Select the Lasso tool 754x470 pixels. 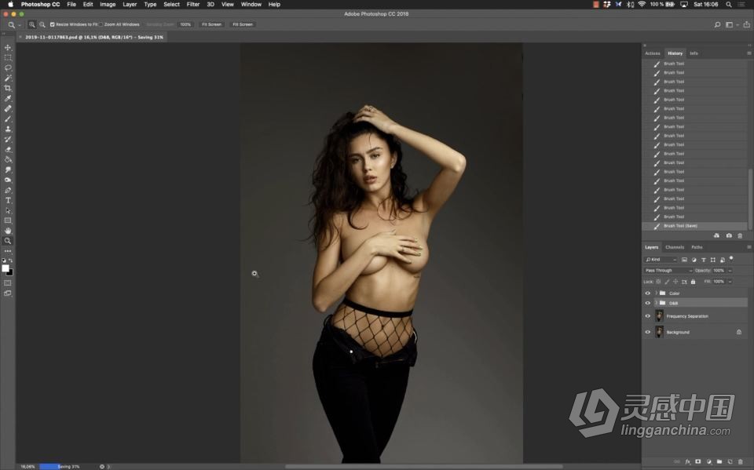click(x=8, y=67)
